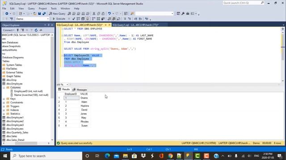This screenshot has height=160, width=286.
Task: Expand the Constraints folder node
Action: pyautogui.click(x=4, y=103)
